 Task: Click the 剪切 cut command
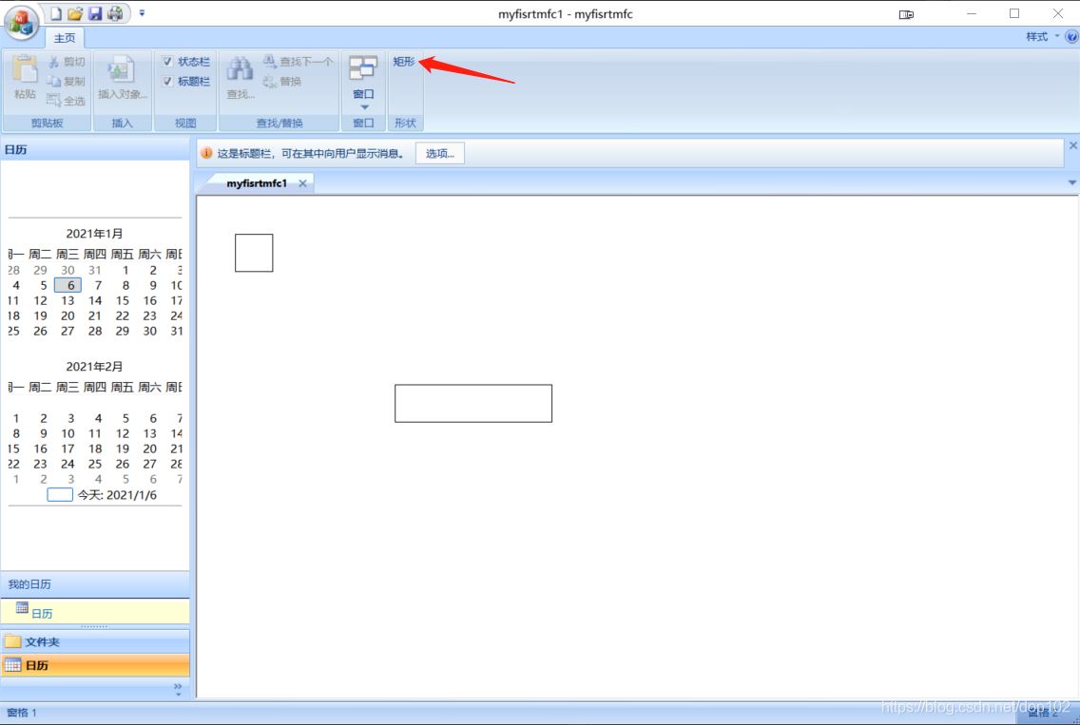coord(67,62)
